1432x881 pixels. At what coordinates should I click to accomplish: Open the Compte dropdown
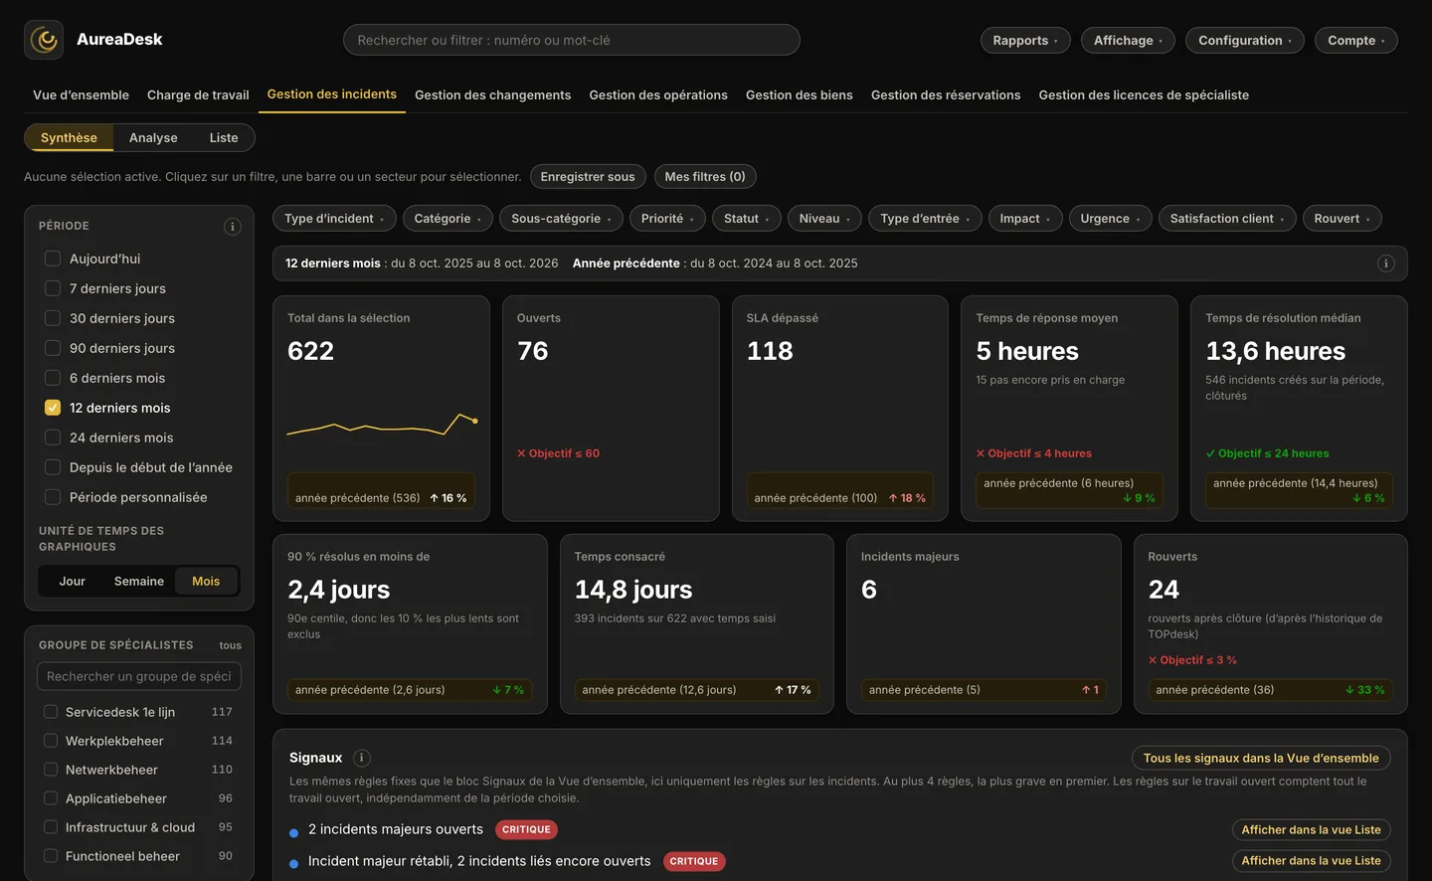(1356, 41)
